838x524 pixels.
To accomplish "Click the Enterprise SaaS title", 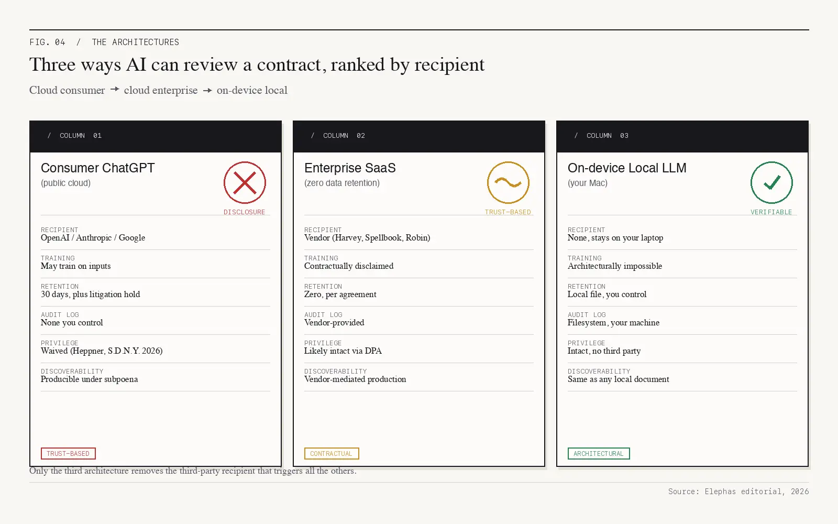I will click(350, 168).
